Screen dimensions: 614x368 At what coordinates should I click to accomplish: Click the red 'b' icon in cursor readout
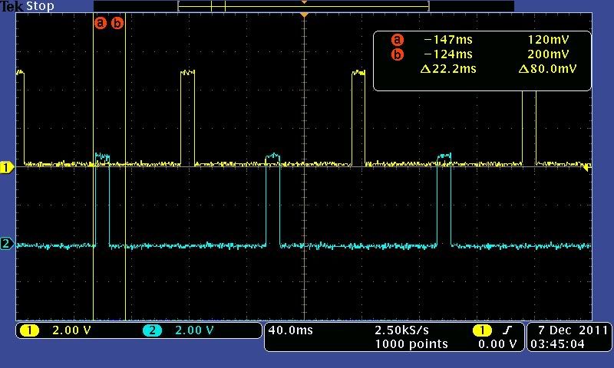tap(397, 54)
